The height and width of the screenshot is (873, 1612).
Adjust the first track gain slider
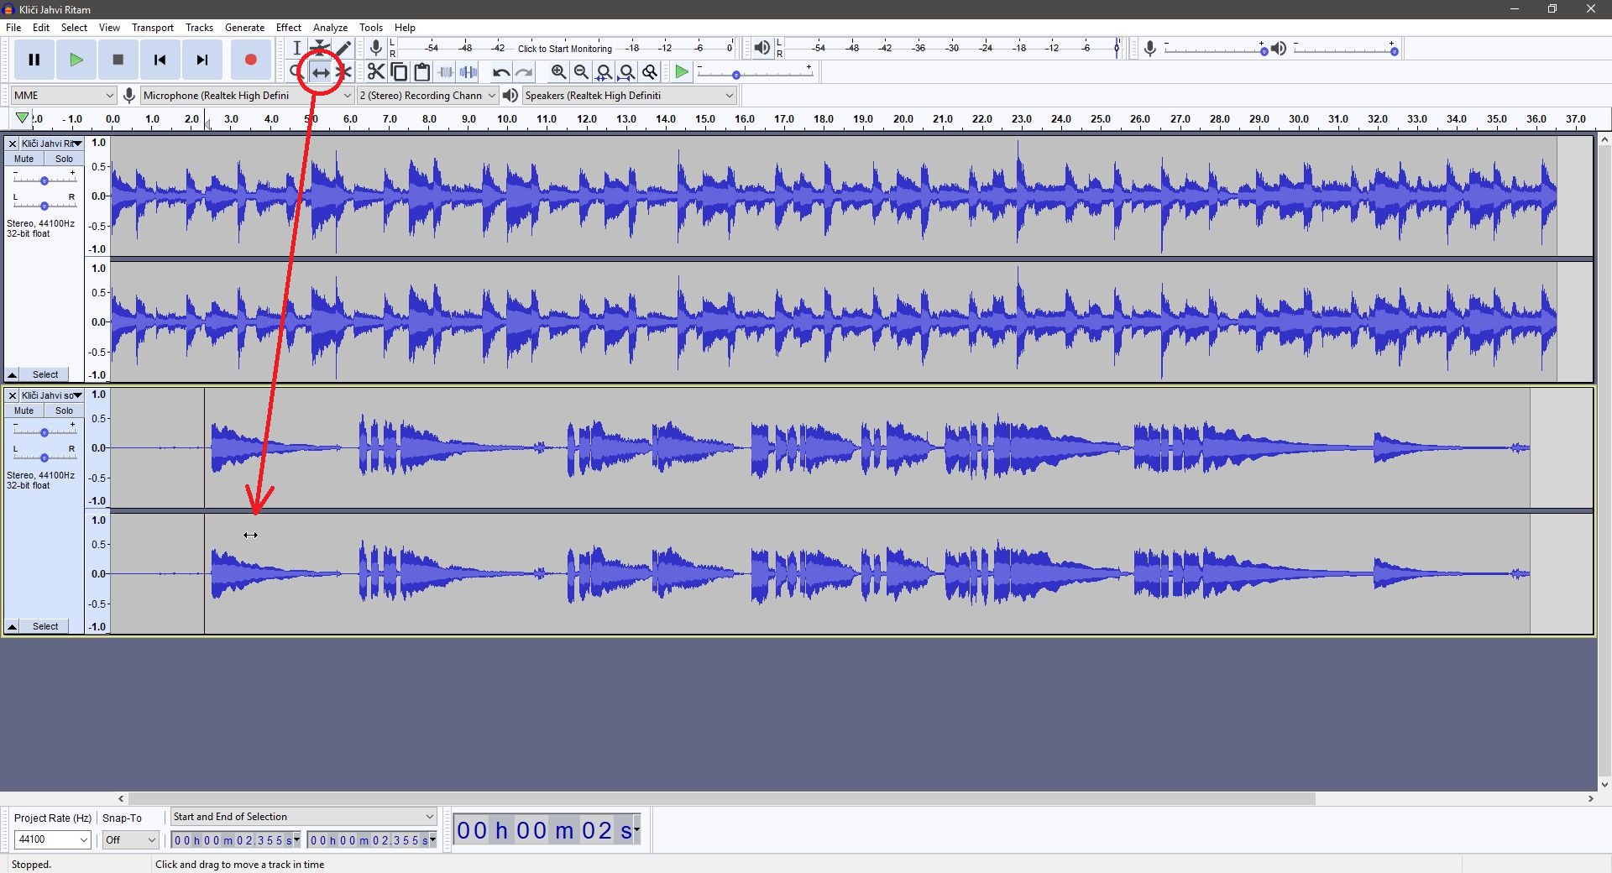tap(44, 180)
